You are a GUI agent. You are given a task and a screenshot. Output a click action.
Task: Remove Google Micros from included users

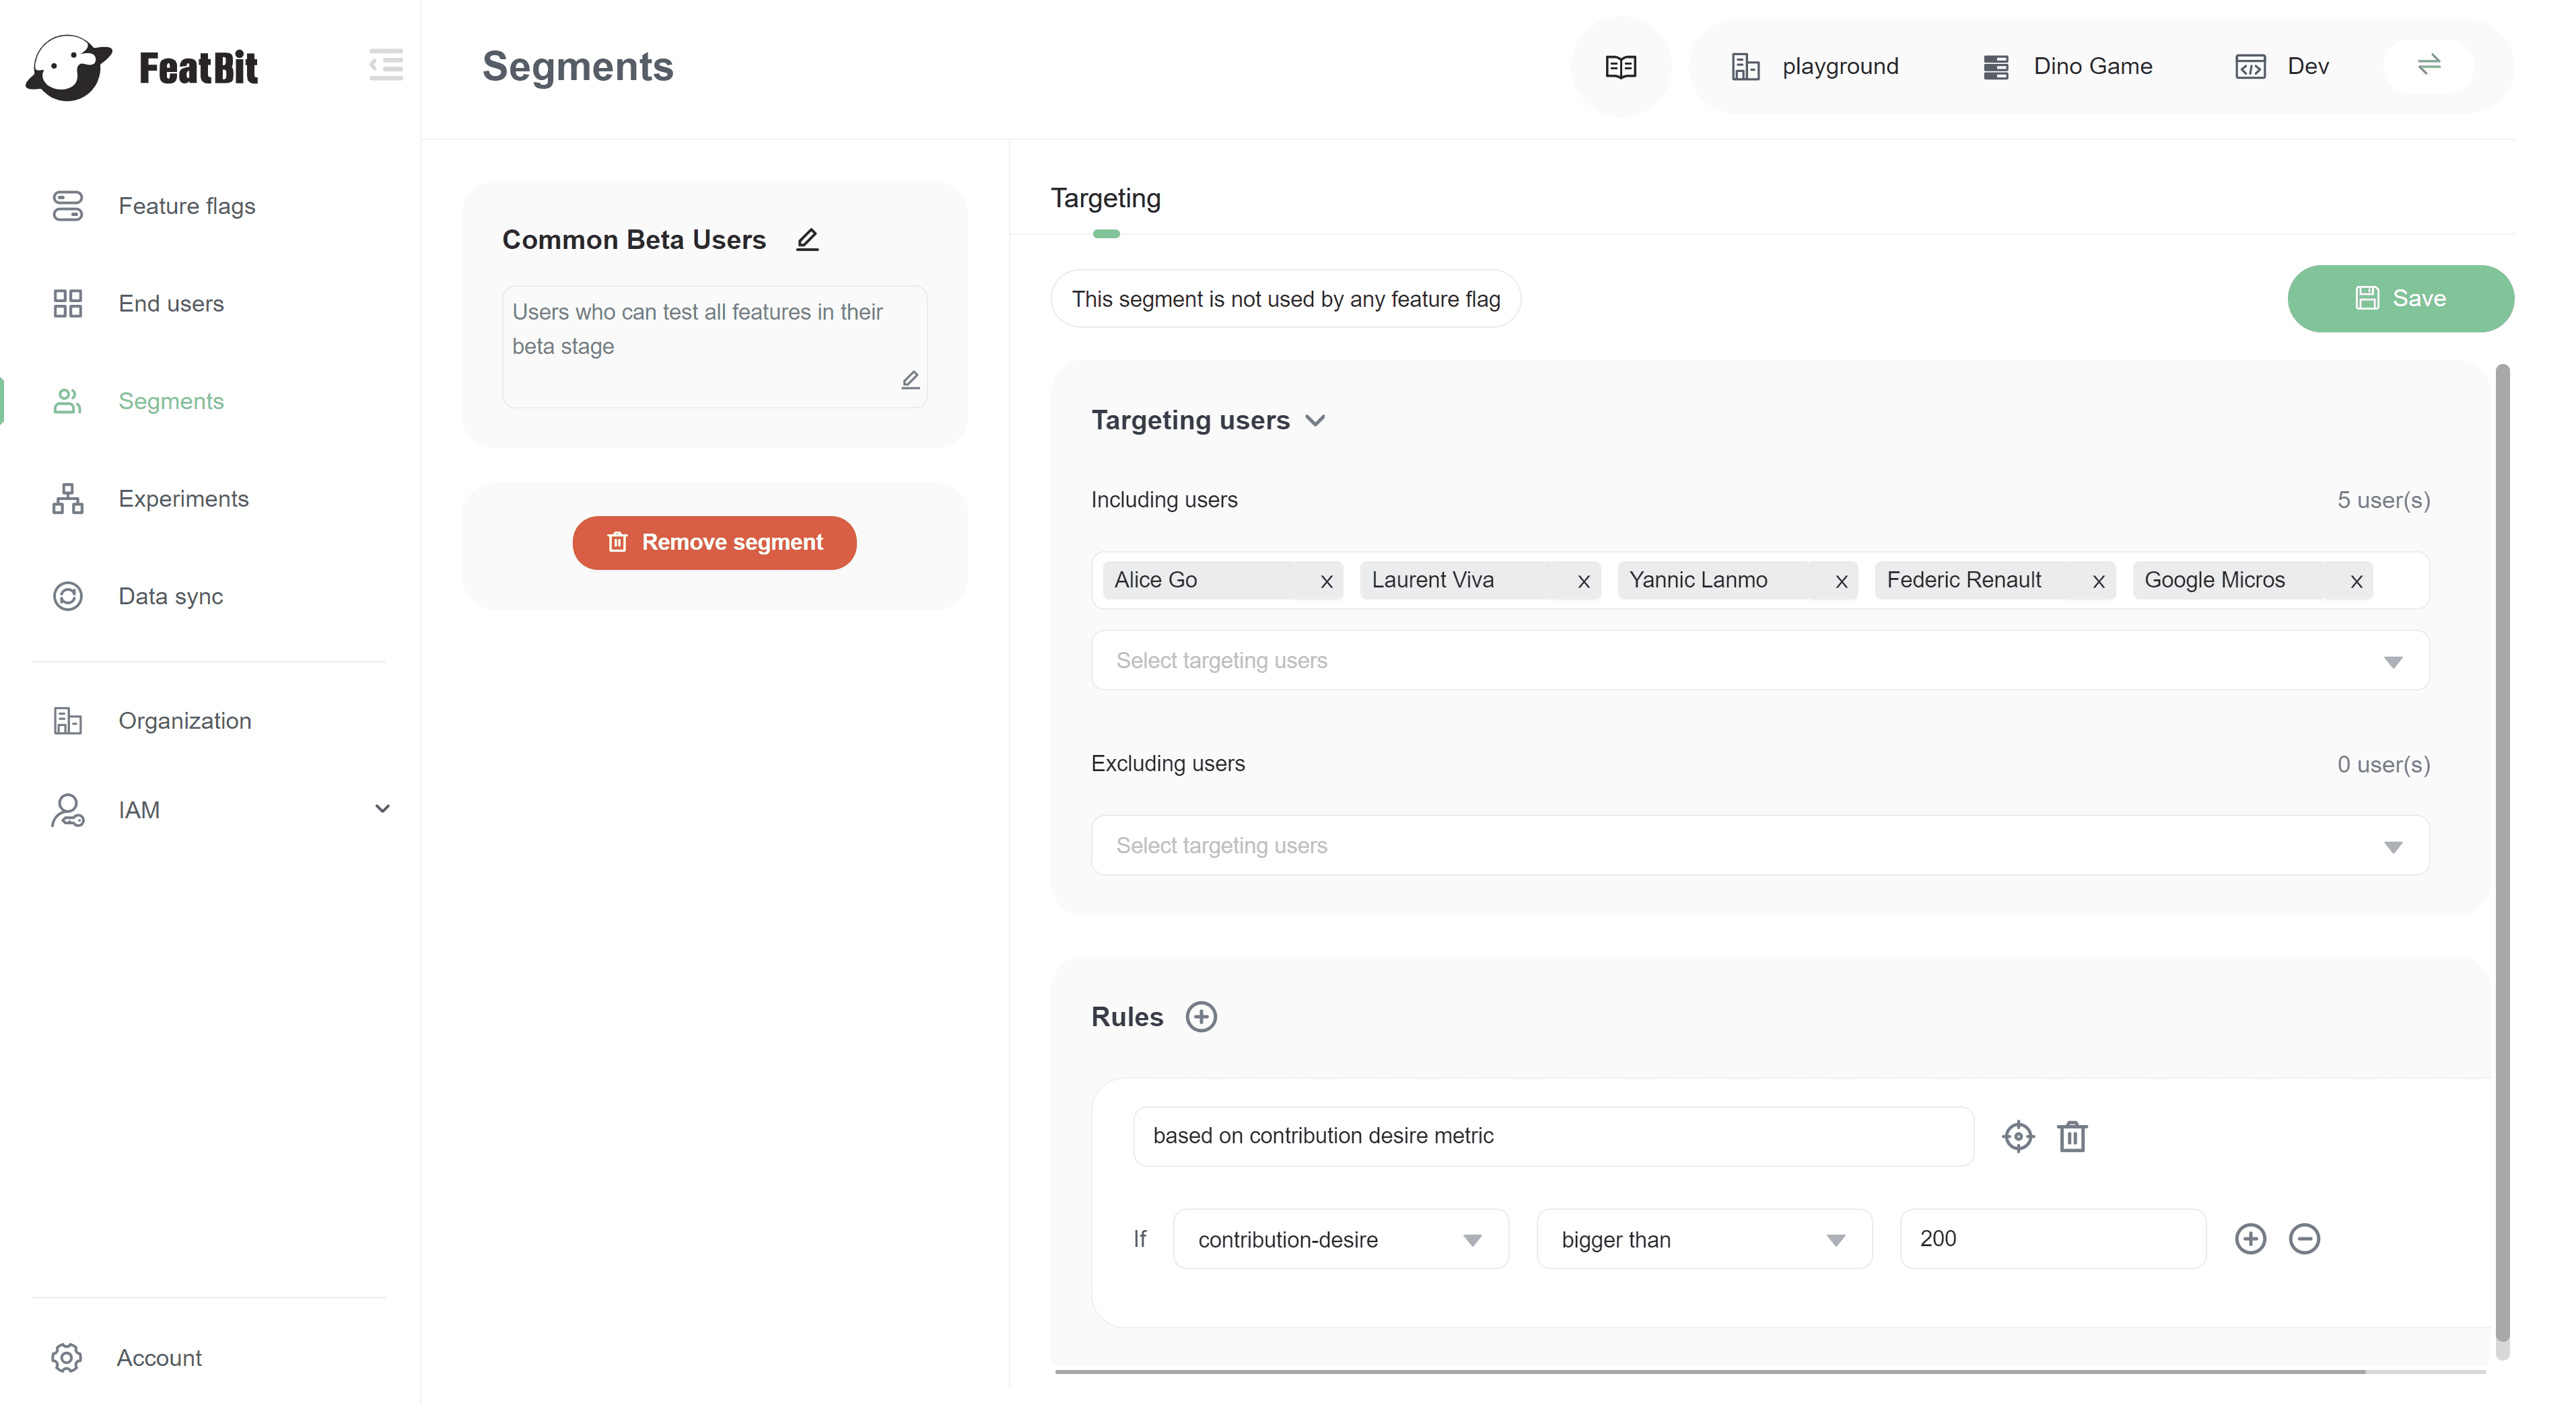[2356, 582]
